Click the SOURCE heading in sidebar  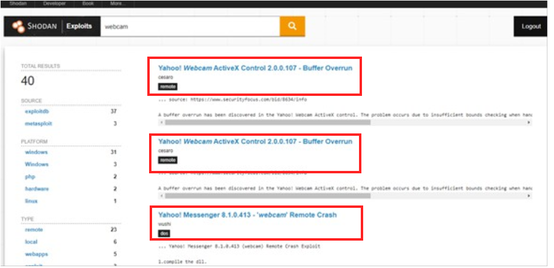(31, 101)
